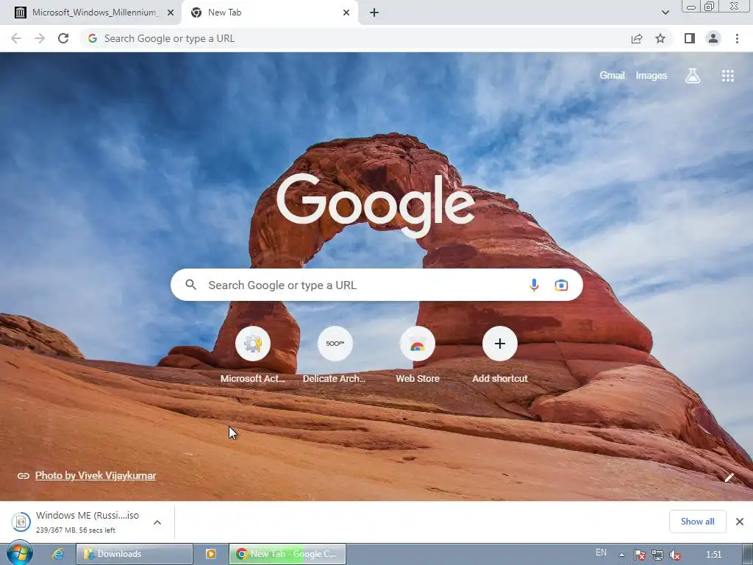Open the Windows ME iso download item

tap(76, 522)
